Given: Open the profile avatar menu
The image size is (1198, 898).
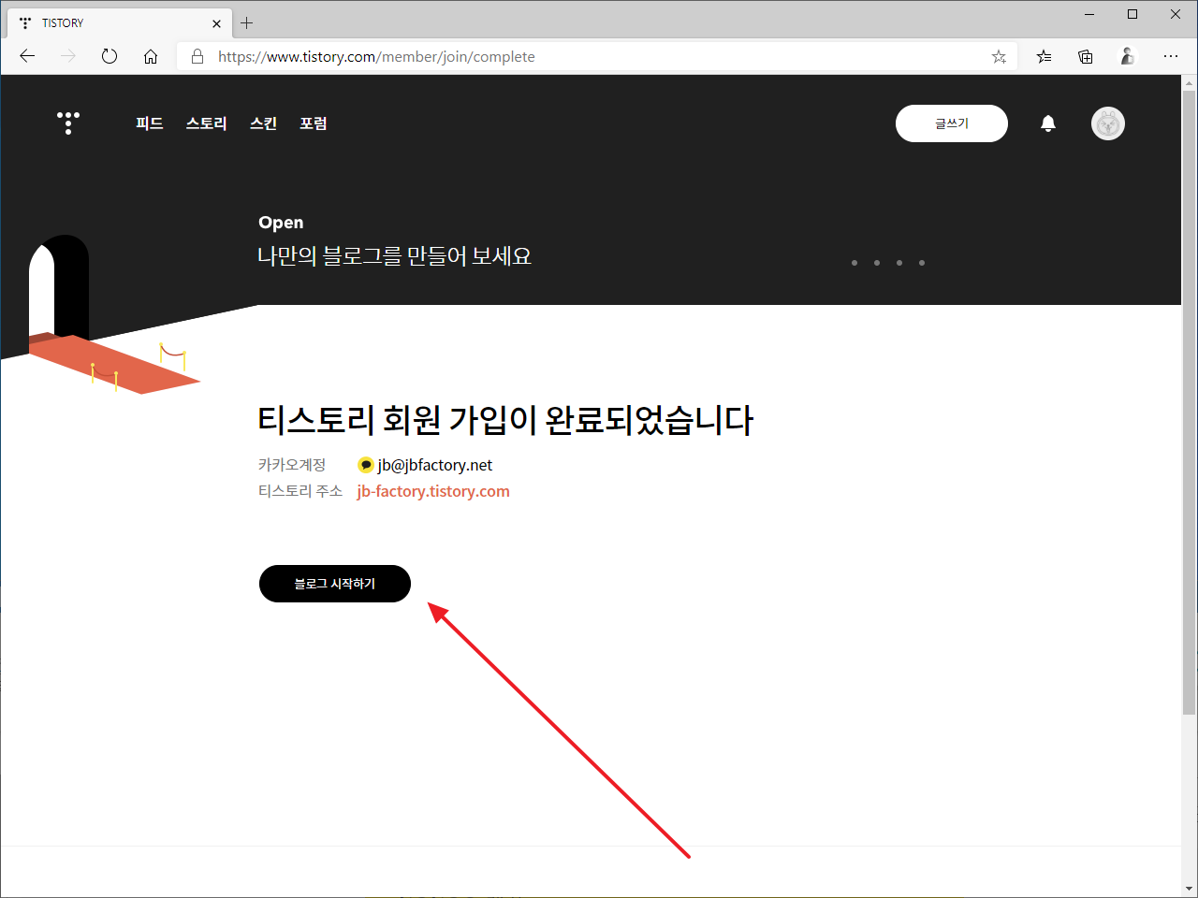Looking at the screenshot, I should coord(1108,123).
